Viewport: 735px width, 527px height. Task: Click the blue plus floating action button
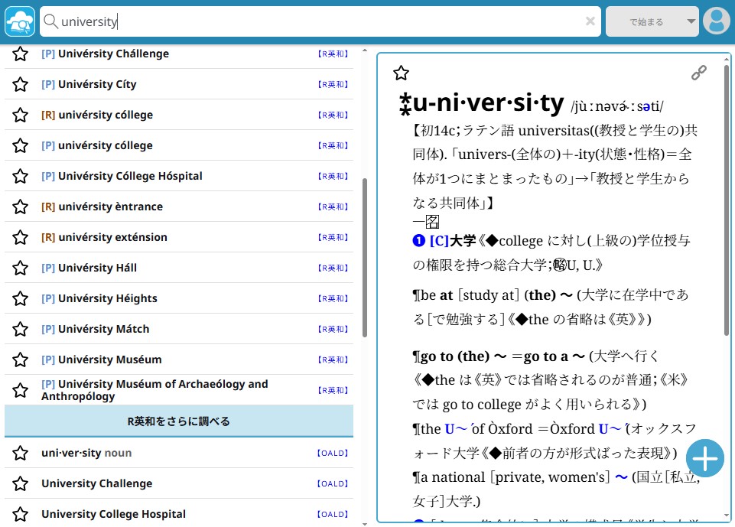click(x=704, y=458)
